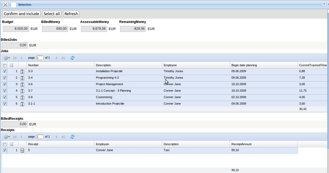Click the page number field in Jobs grid

coord(40,58)
